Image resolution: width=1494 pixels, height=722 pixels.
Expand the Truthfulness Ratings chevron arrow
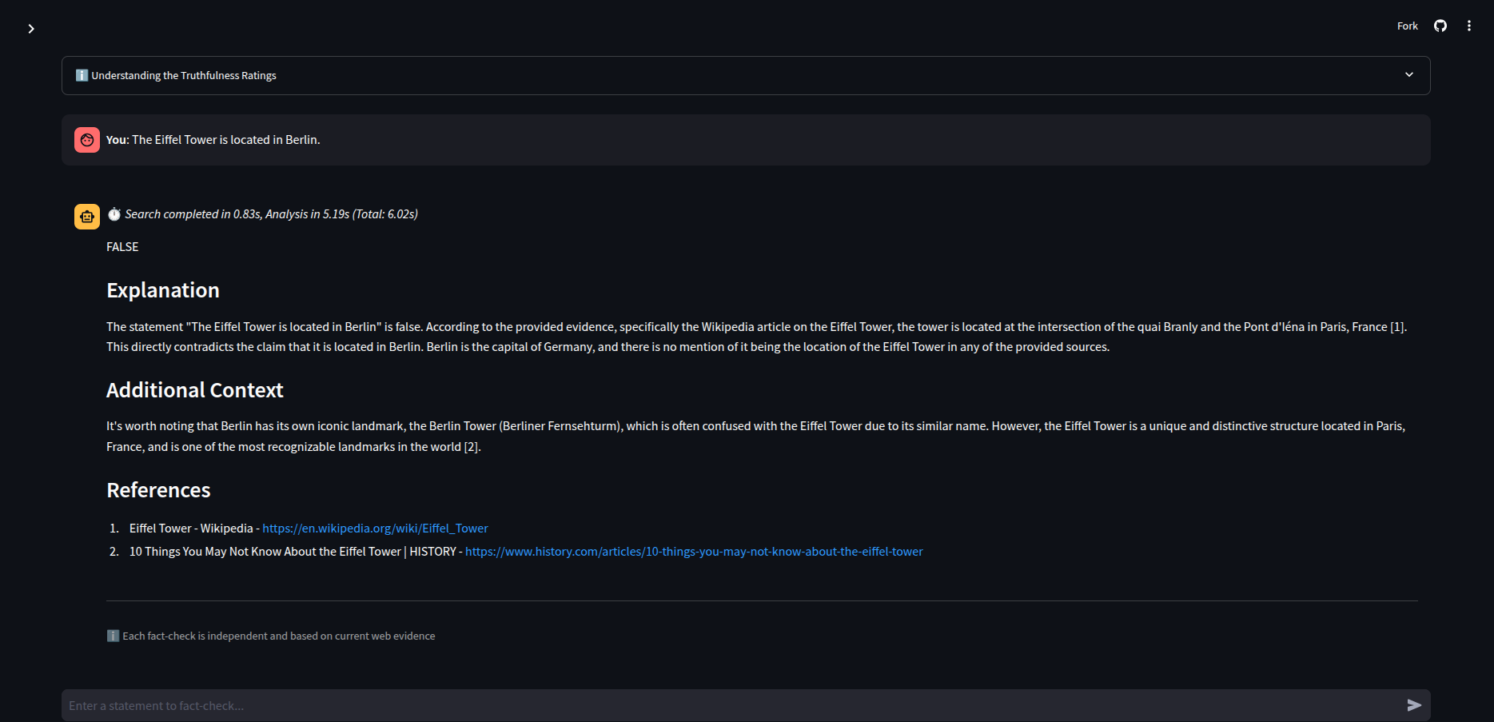point(1408,75)
